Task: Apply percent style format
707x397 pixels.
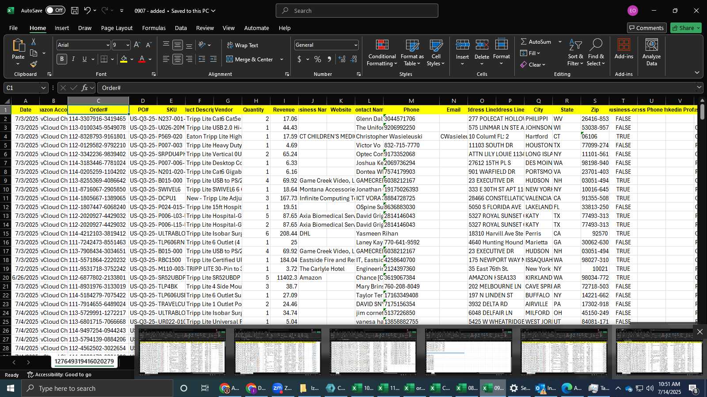Action: point(318,59)
